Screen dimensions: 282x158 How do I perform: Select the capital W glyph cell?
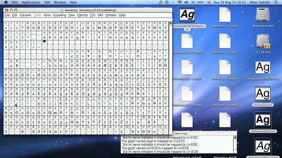pos(155,28)
